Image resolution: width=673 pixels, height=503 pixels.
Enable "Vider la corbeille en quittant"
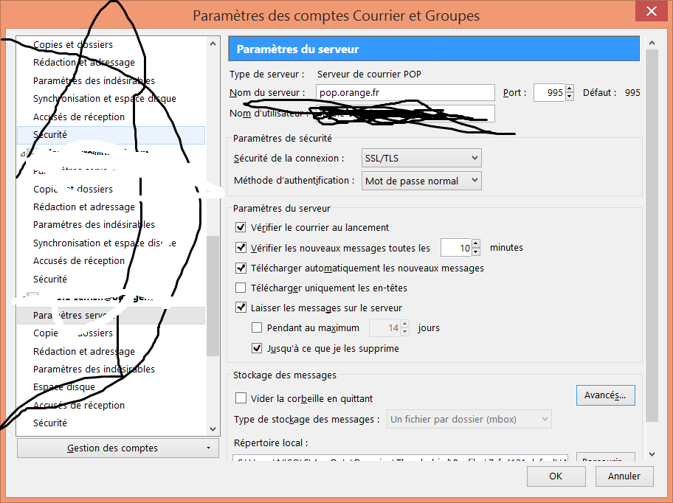coord(241,398)
